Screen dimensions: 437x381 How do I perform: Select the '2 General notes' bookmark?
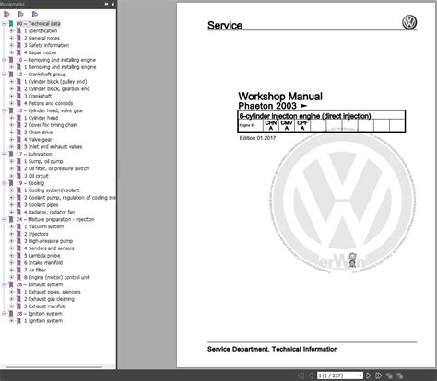coord(41,38)
